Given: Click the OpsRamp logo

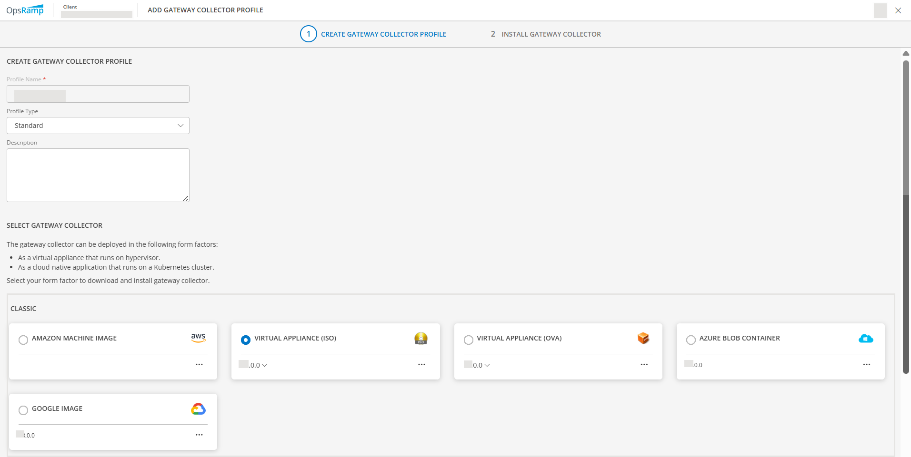Looking at the screenshot, I should [25, 10].
